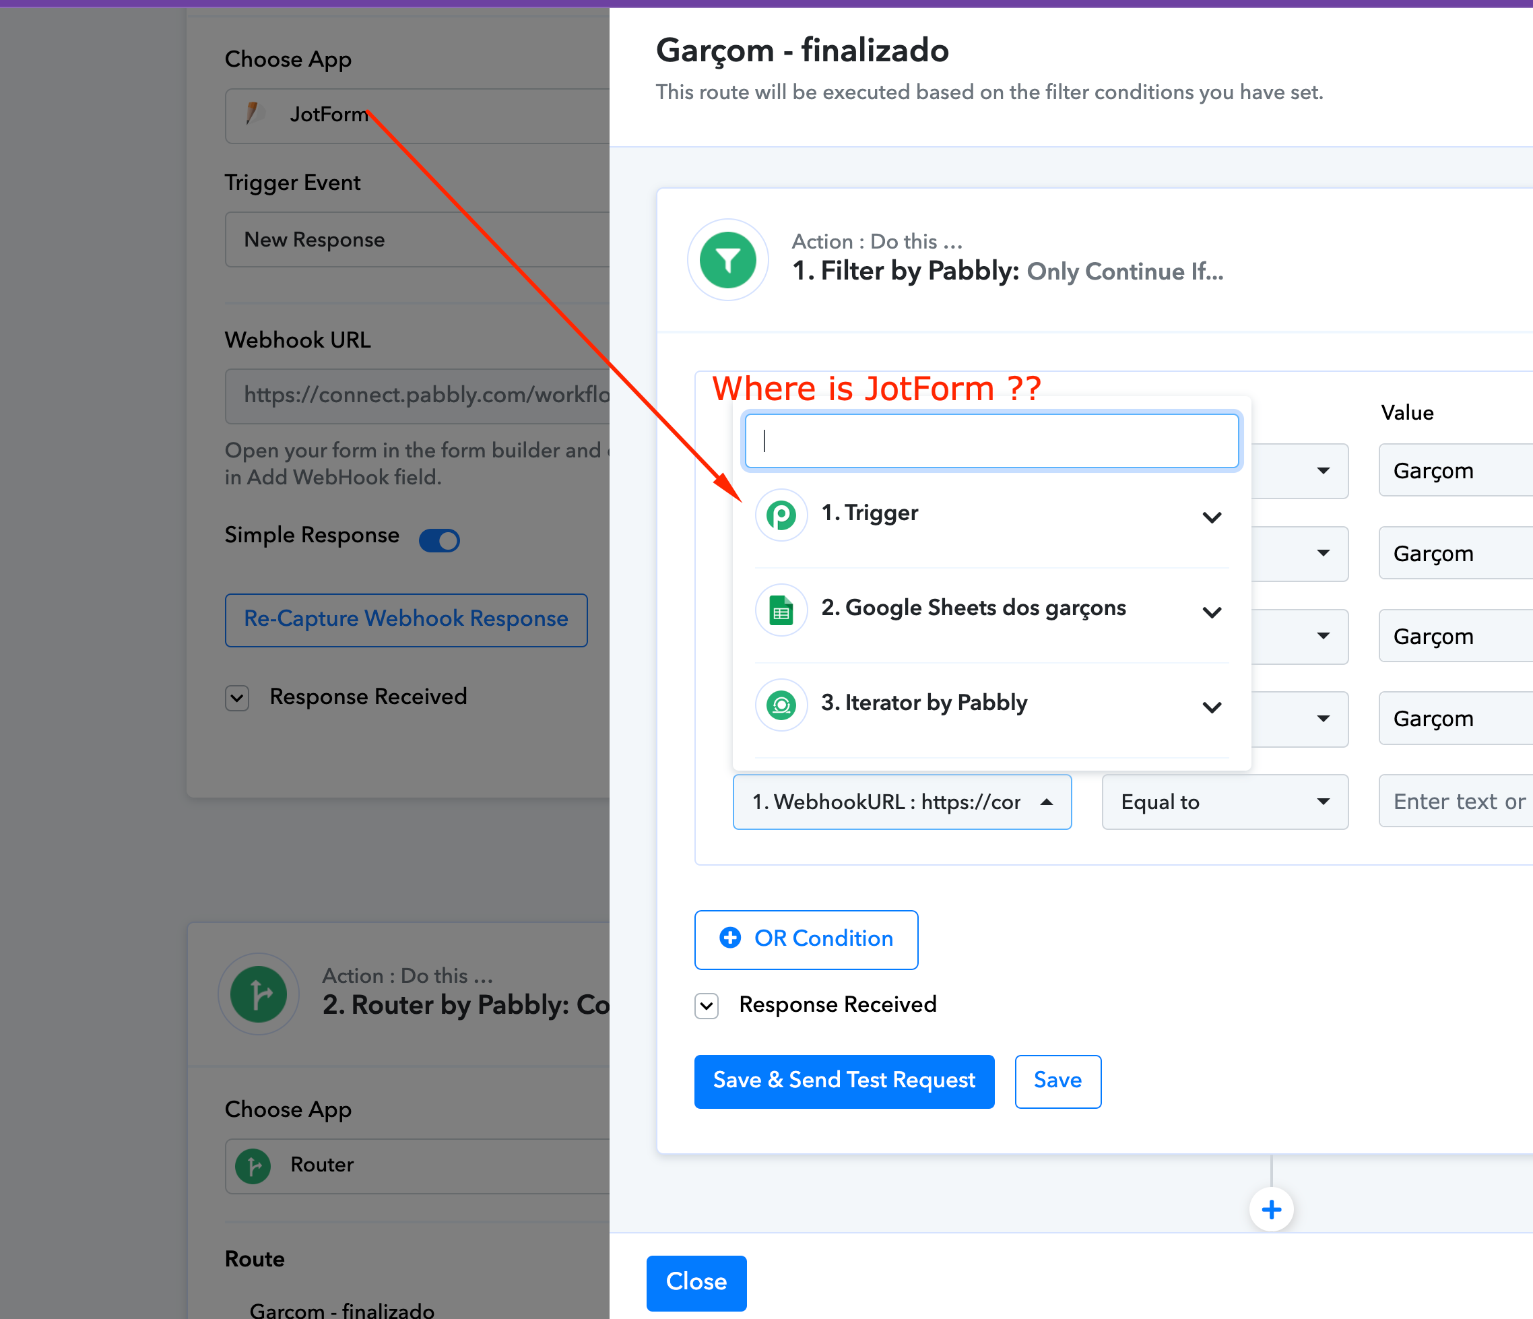This screenshot has width=1533, height=1319.
Task: Click the Google Sheets icon in dropdown list
Action: [x=781, y=610]
